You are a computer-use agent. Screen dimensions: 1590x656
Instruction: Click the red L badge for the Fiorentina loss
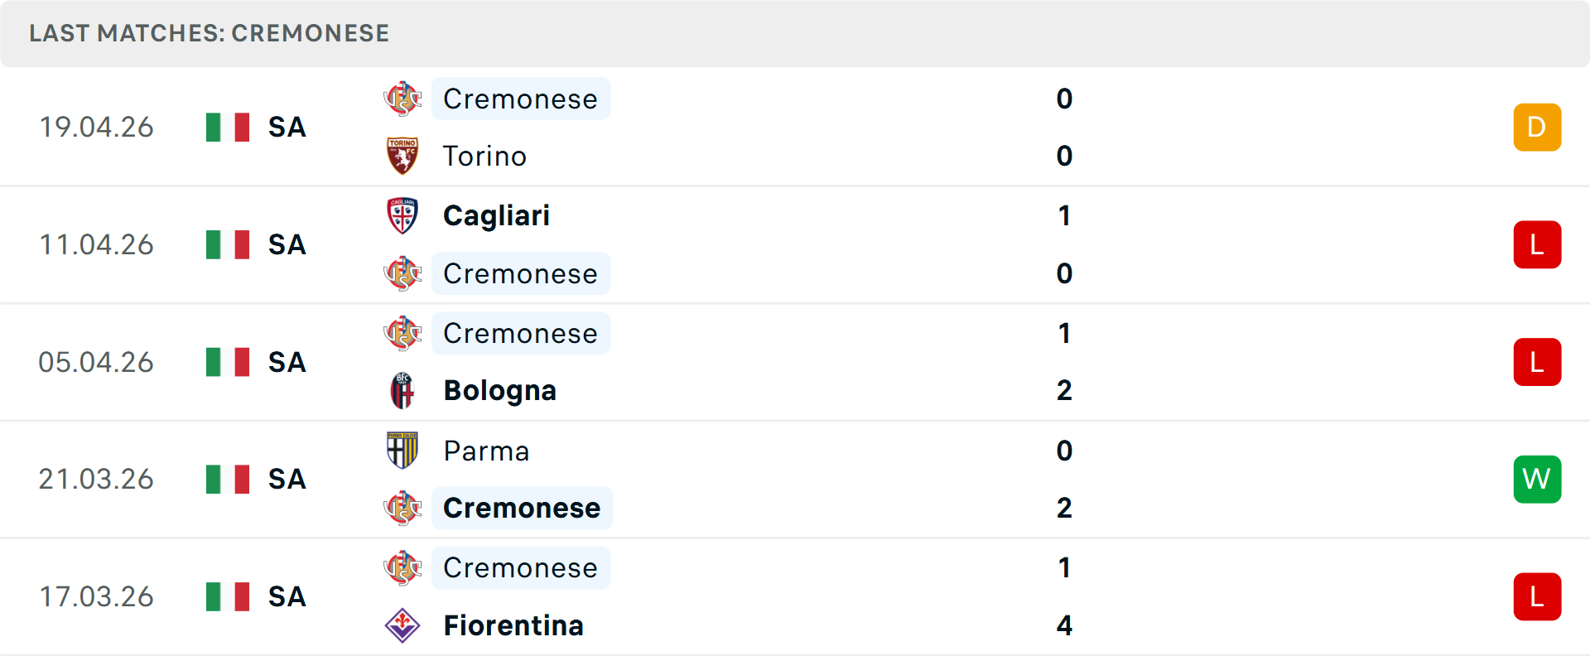point(1537,596)
